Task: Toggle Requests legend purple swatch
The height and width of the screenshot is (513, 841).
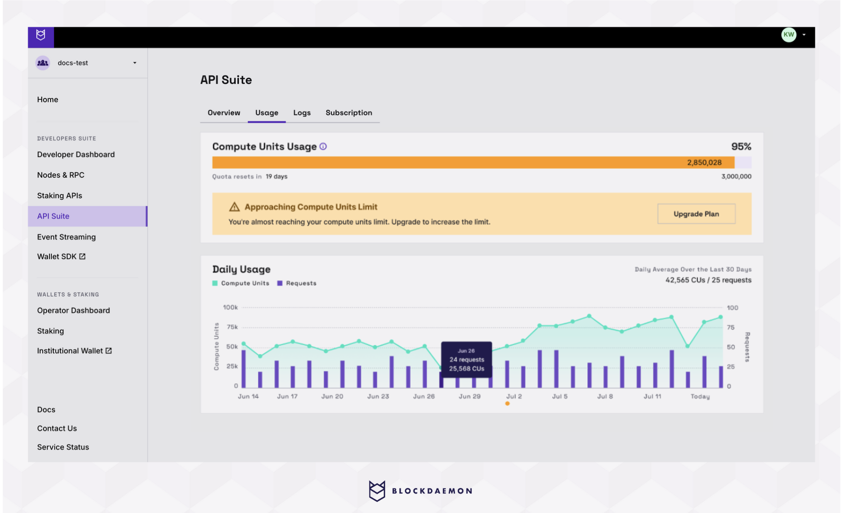Action: 280,283
